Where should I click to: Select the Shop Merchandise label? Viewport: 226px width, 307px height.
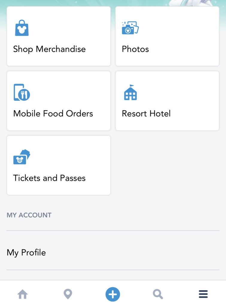49,49
